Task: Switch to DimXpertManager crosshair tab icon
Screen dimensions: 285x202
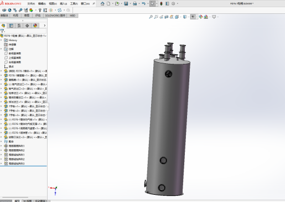Action: point(27,26)
